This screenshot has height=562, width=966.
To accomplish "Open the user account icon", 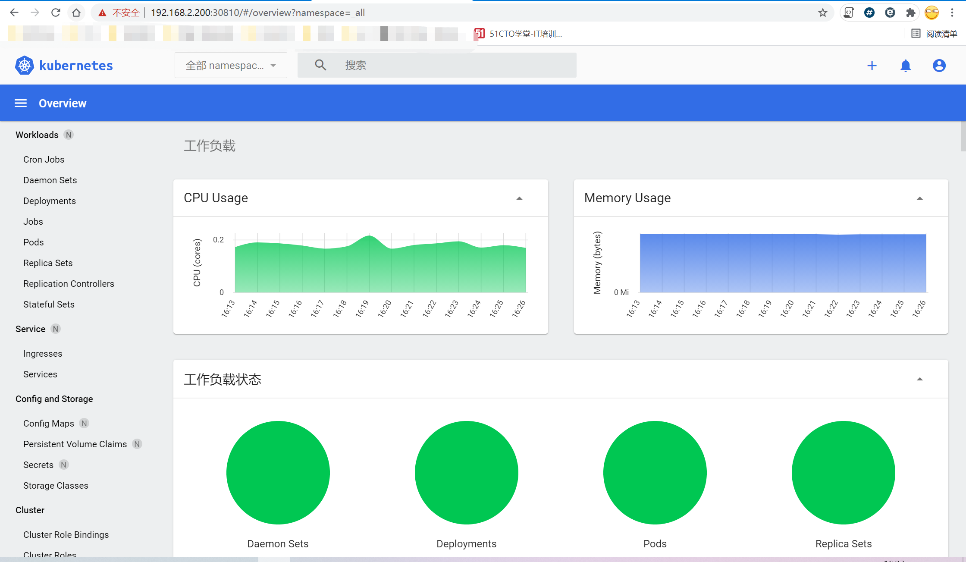I will (939, 66).
